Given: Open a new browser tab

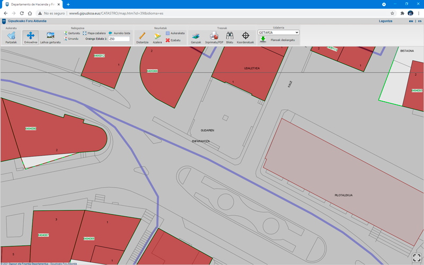Looking at the screenshot, I should (x=68, y=4).
